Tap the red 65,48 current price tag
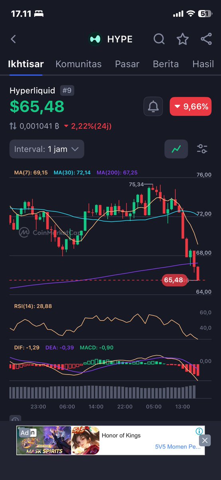This screenshot has height=480, width=221. tap(174, 280)
